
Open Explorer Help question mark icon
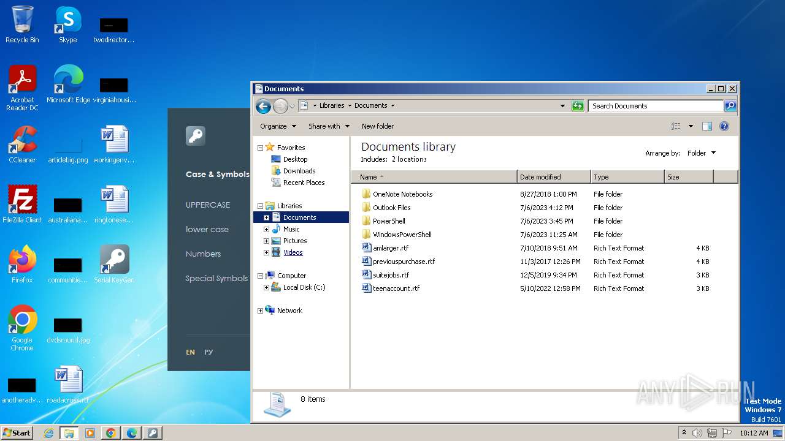(724, 126)
